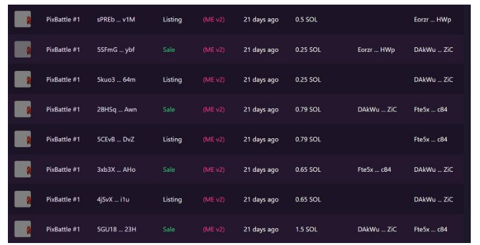
Task: Open buyer Fte5x ... c84 in 1.5 SOL sale
Action: (431, 229)
